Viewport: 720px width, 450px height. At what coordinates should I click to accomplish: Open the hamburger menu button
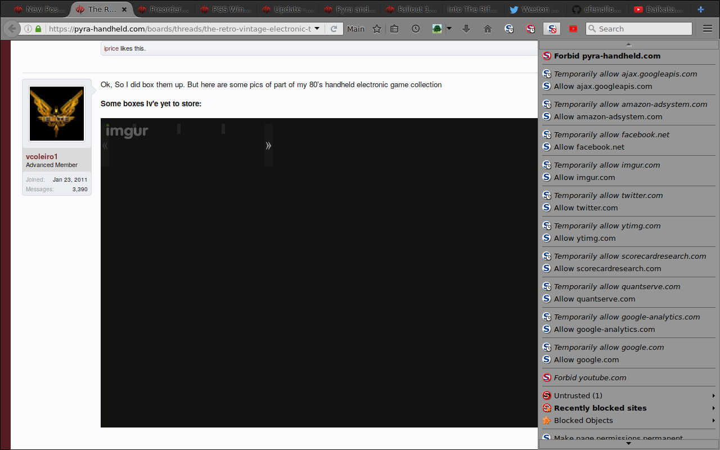click(708, 29)
